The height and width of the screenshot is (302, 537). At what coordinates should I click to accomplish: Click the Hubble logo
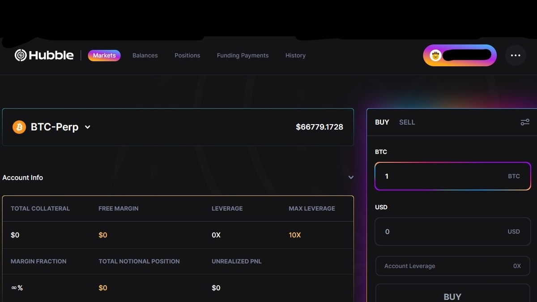(x=44, y=55)
